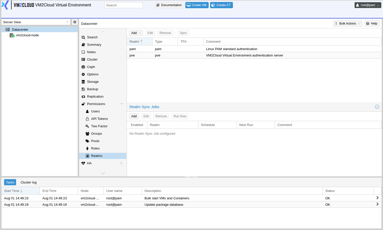Screen dimensions: 383x230
Task: Click the Create VM button
Action: pos(197,5)
